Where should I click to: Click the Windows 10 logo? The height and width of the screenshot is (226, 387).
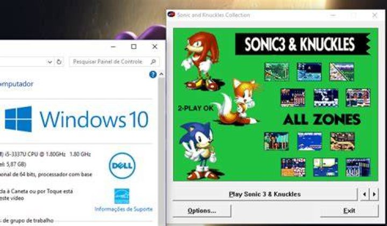coord(76,119)
